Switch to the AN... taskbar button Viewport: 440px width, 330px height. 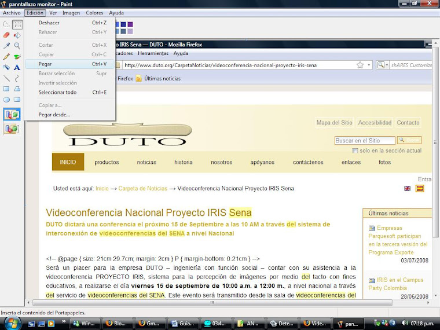249,324
